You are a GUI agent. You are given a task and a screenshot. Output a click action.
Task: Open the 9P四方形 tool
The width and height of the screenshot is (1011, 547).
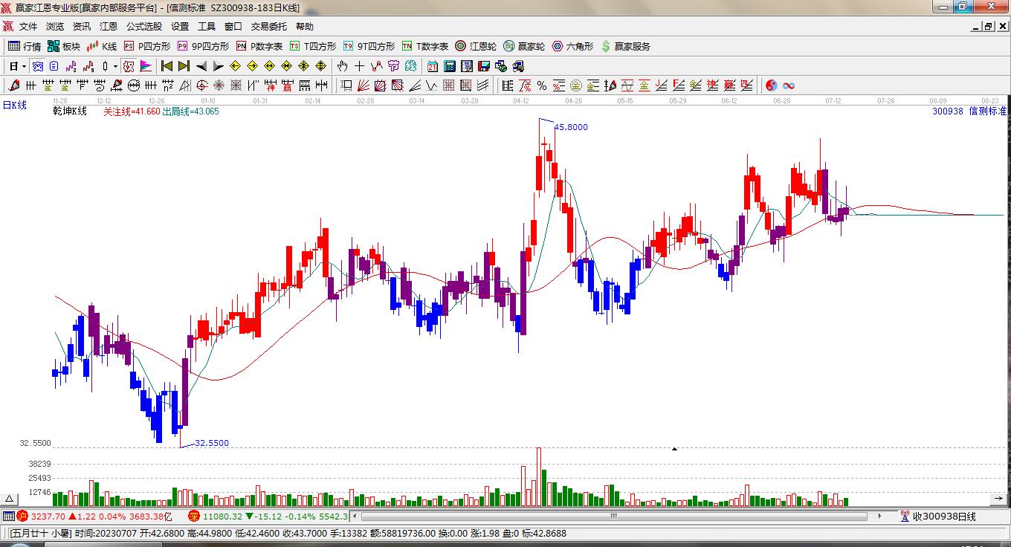point(203,46)
